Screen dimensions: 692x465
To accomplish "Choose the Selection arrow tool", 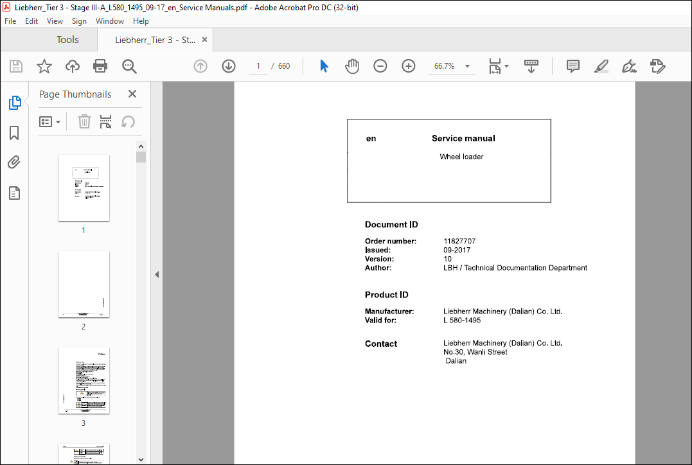I will [x=324, y=66].
